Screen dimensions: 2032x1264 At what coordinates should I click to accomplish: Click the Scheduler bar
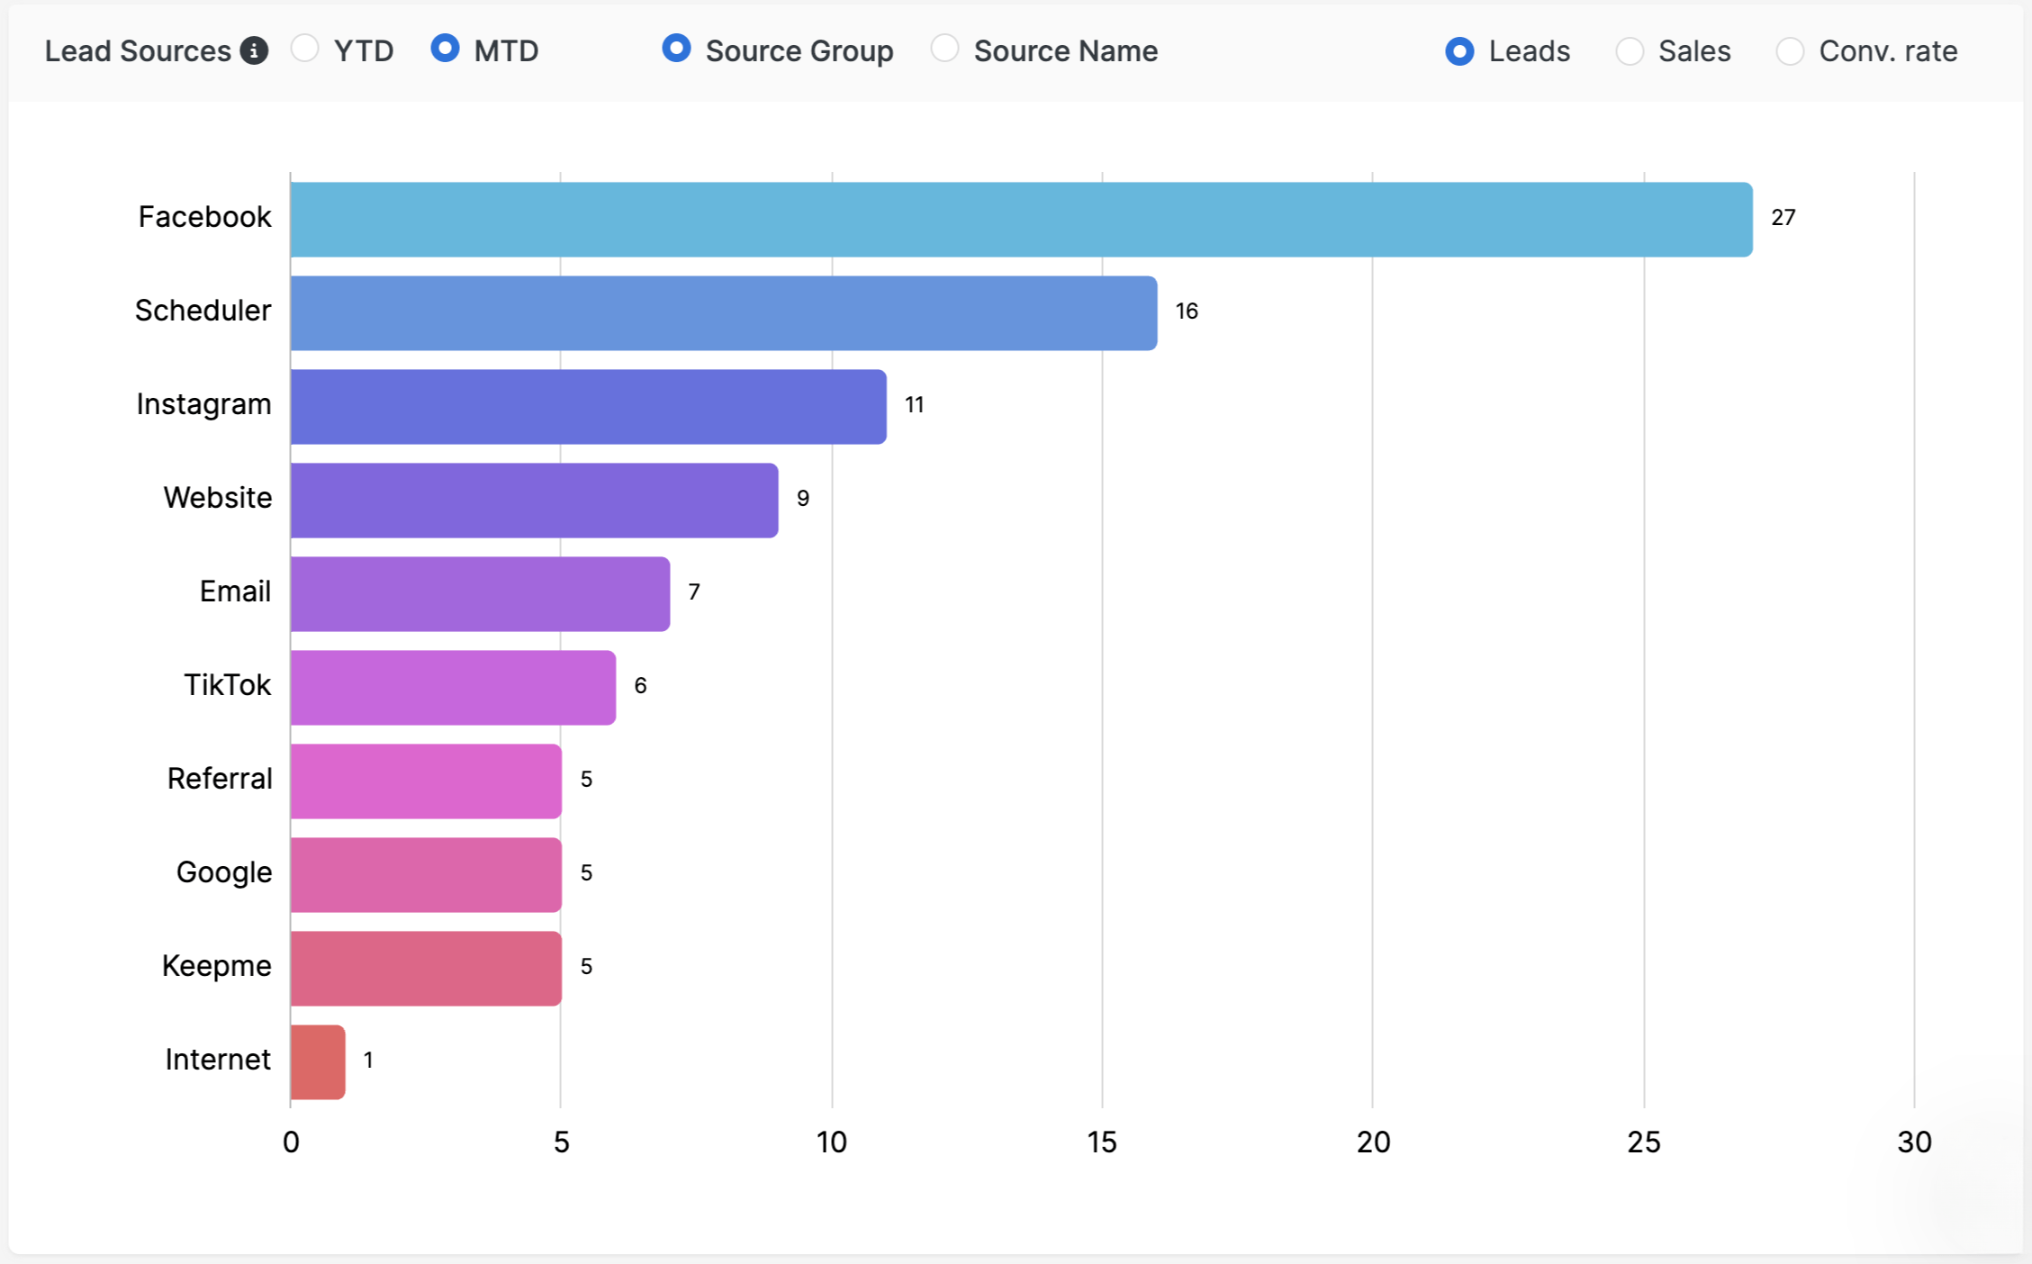(x=723, y=313)
